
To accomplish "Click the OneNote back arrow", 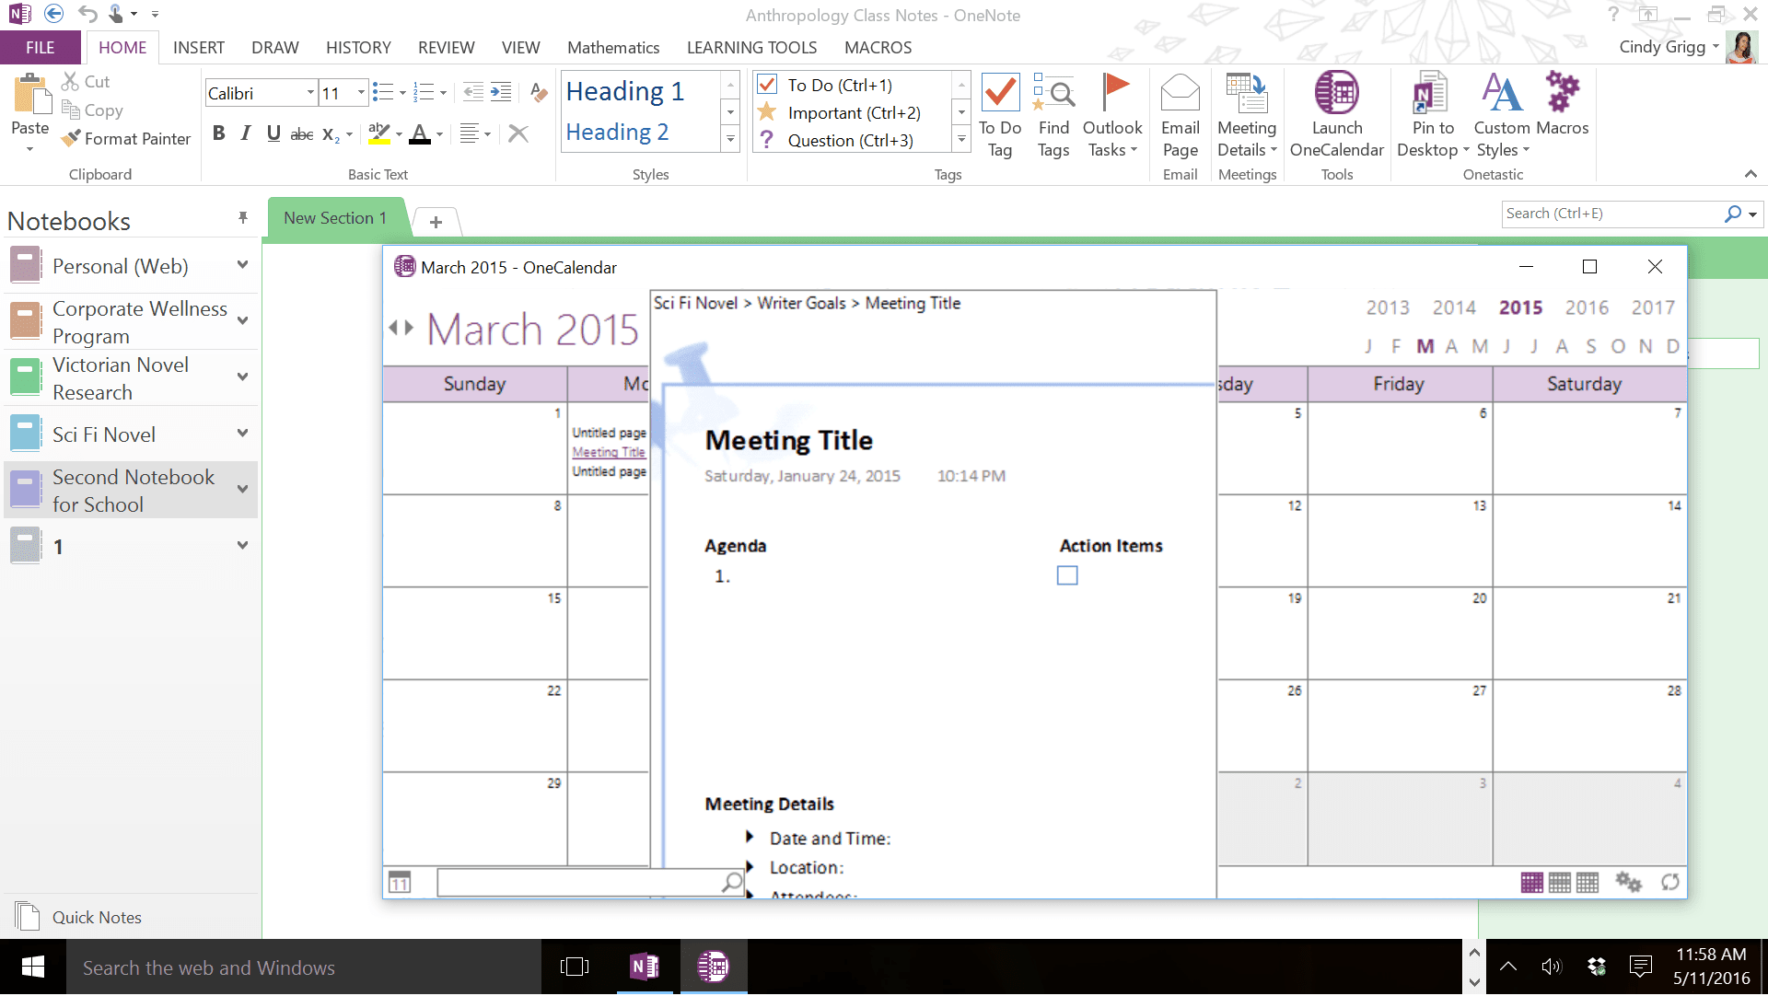I will point(54,14).
